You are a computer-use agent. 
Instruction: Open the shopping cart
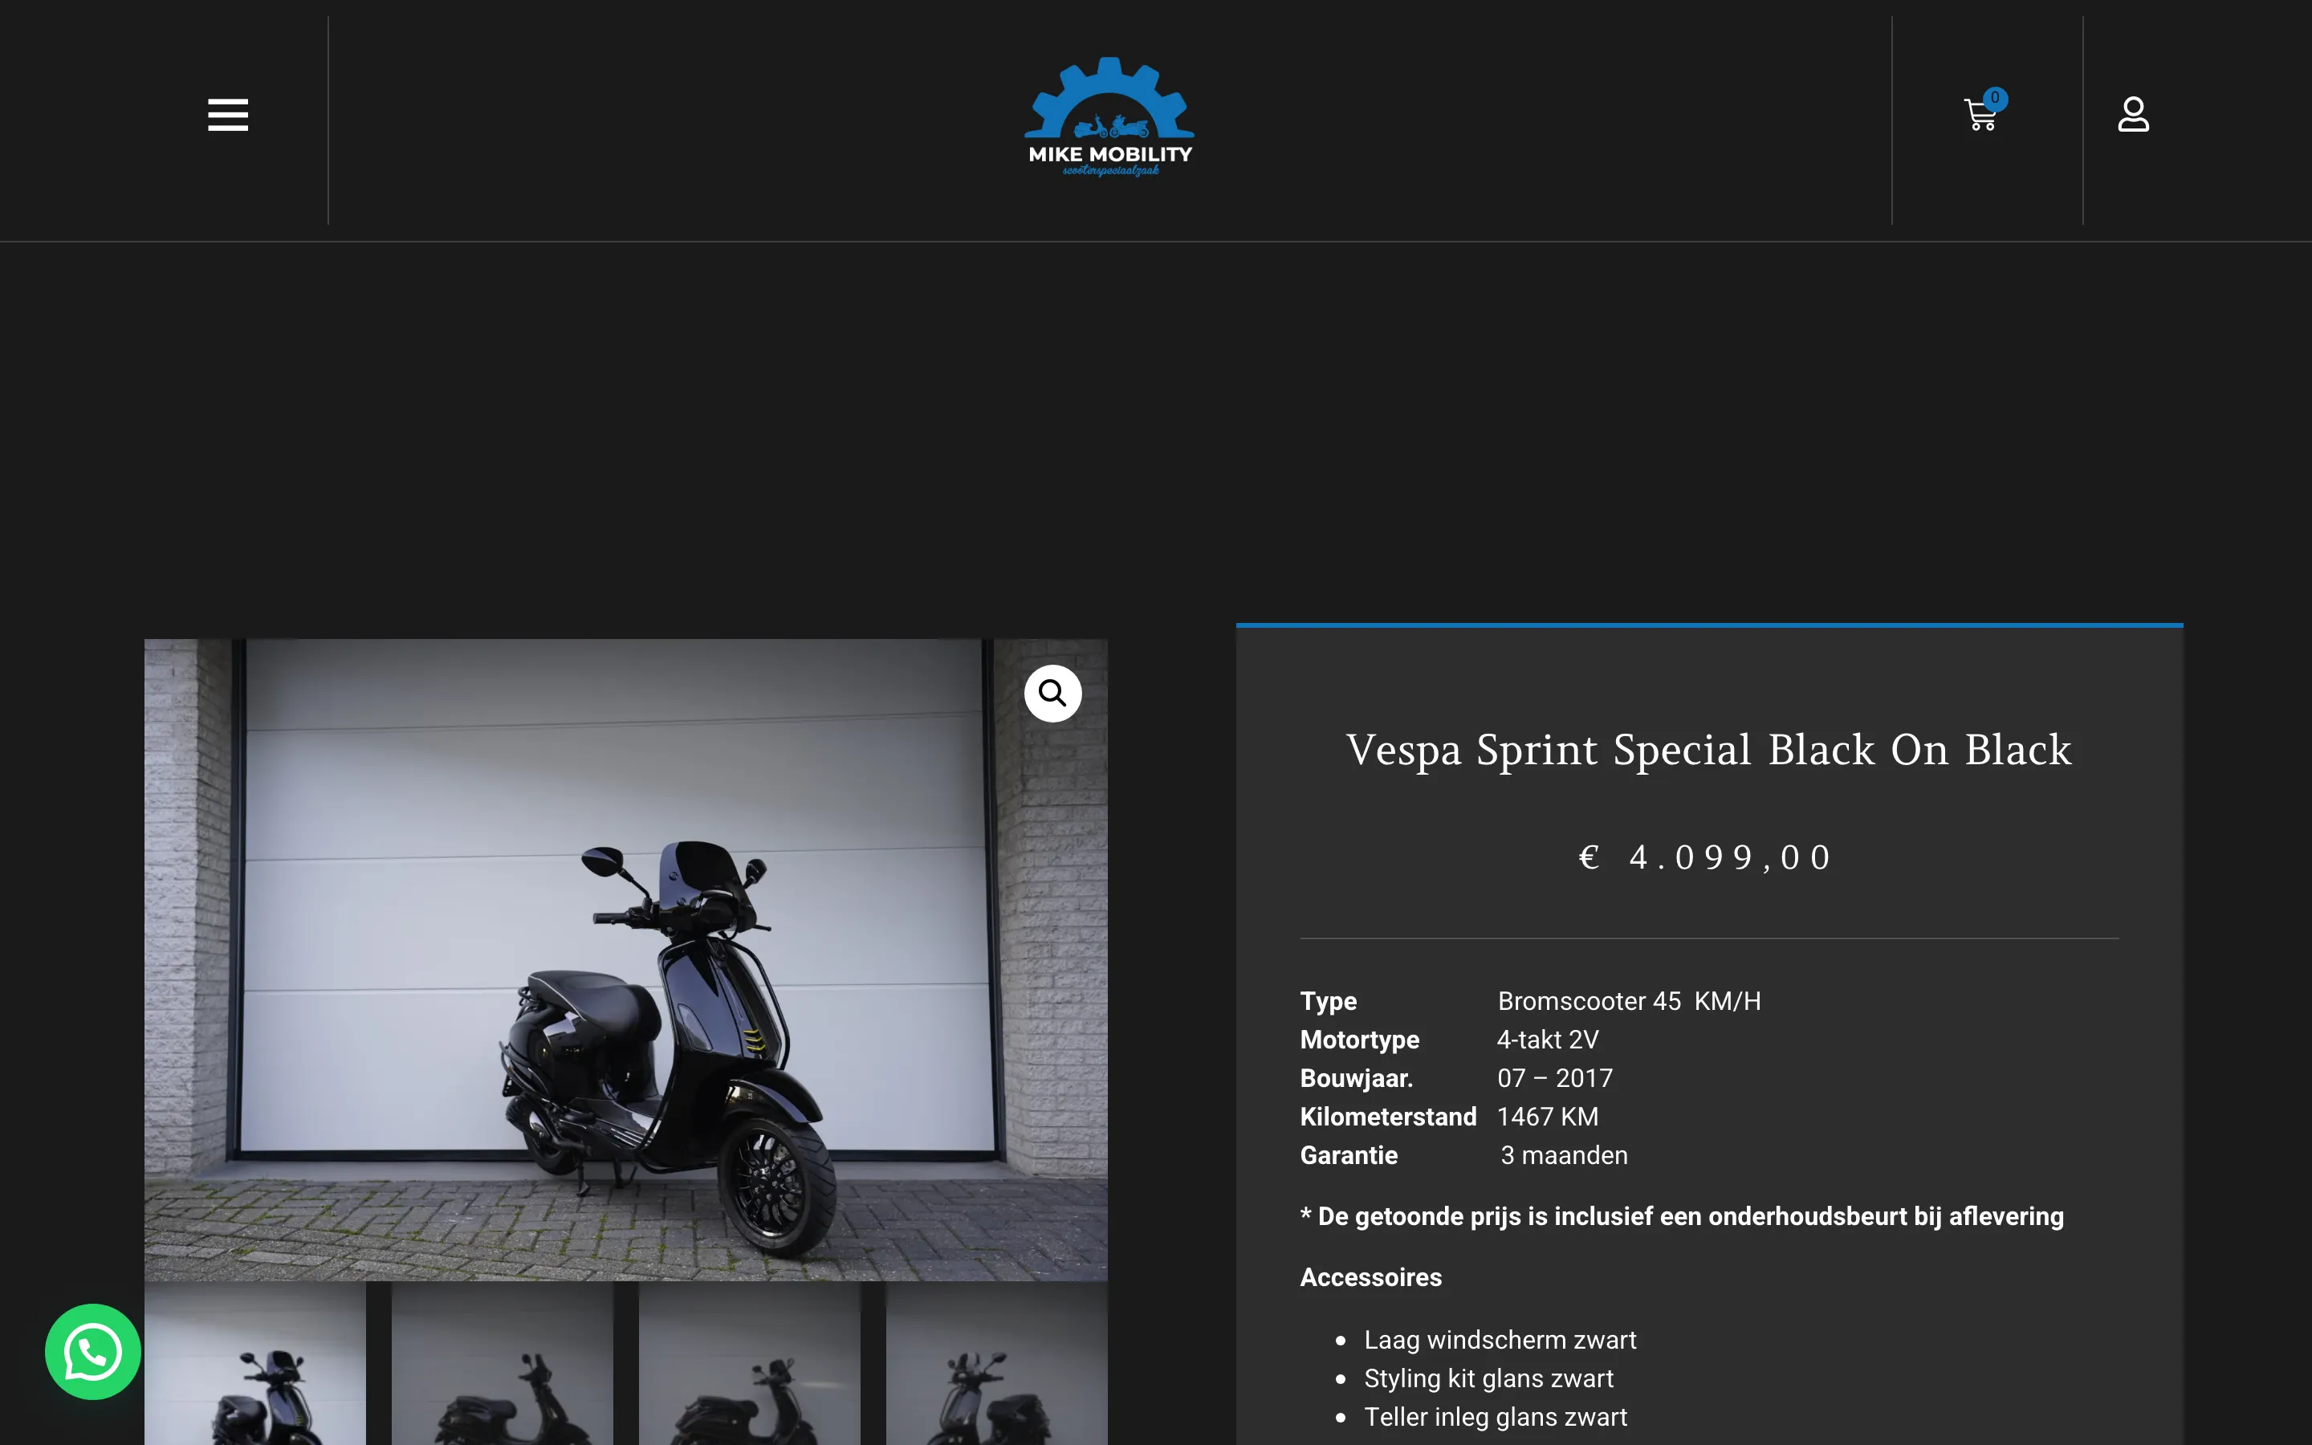tap(1980, 116)
